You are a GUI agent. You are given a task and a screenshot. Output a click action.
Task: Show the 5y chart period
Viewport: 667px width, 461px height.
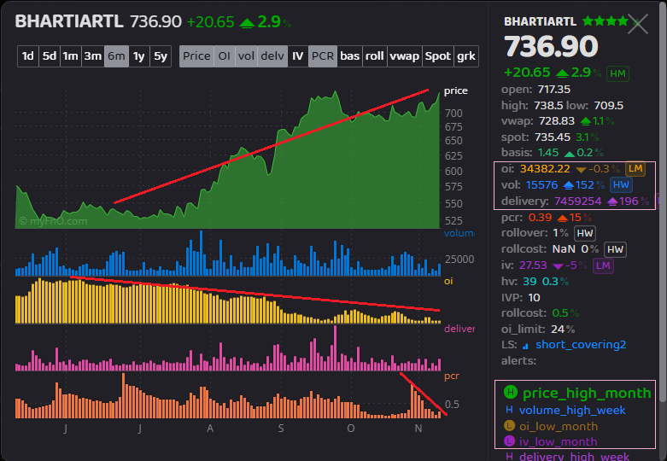(x=161, y=56)
